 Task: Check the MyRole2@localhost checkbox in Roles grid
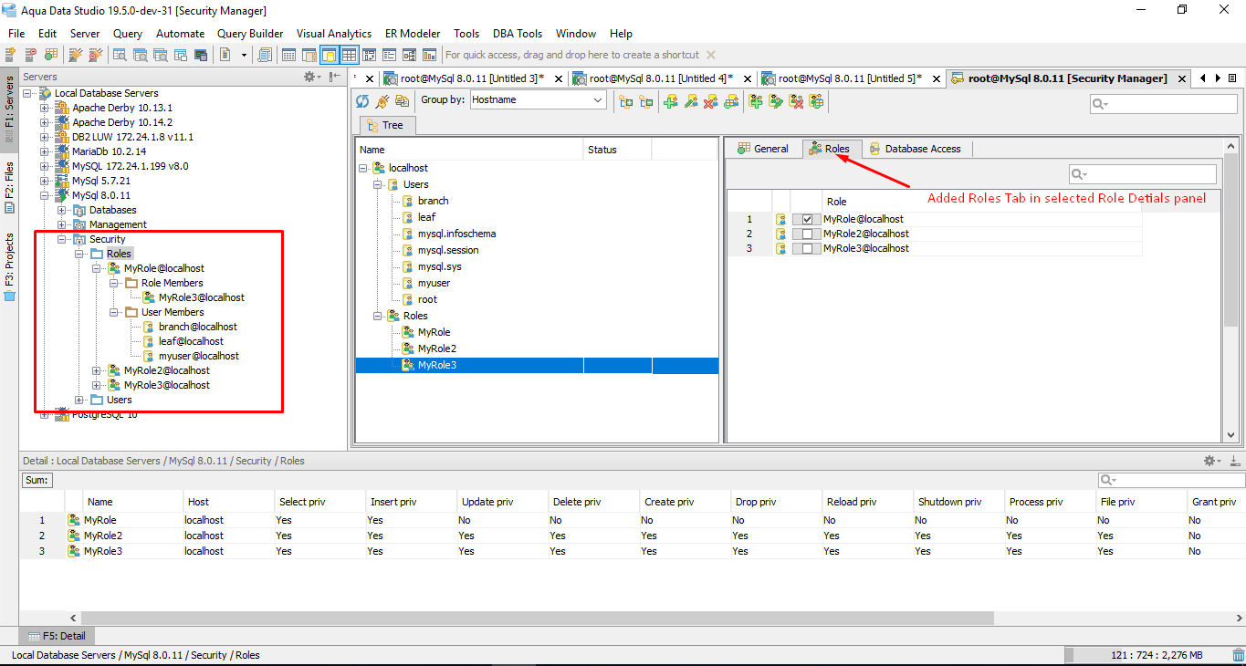point(807,234)
